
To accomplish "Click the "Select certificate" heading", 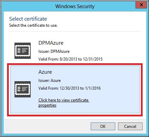I will tap(28, 19).
